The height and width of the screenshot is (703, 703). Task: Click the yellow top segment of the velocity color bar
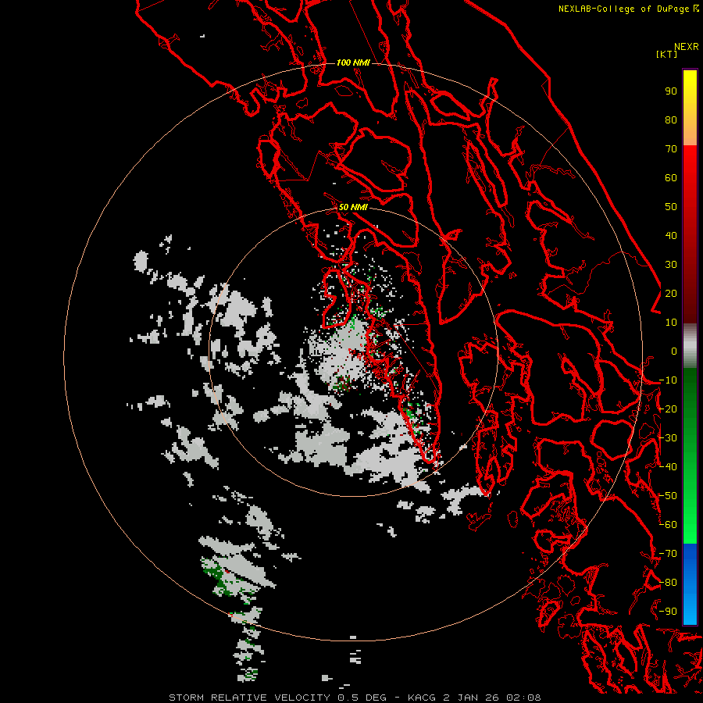[x=690, y=108]
